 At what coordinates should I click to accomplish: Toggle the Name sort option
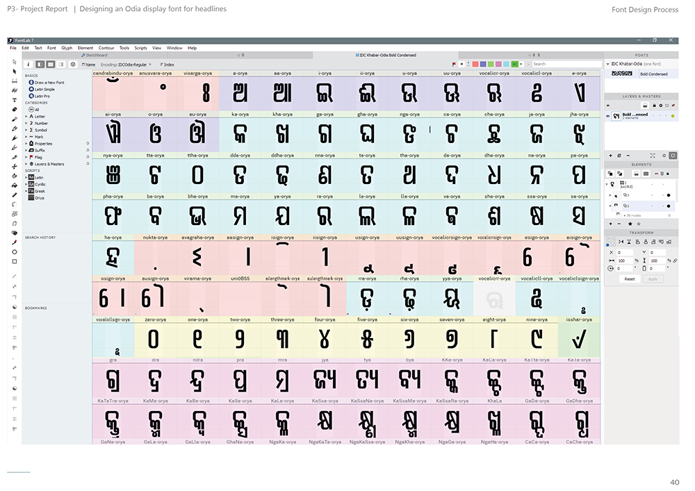click(89, 65)
